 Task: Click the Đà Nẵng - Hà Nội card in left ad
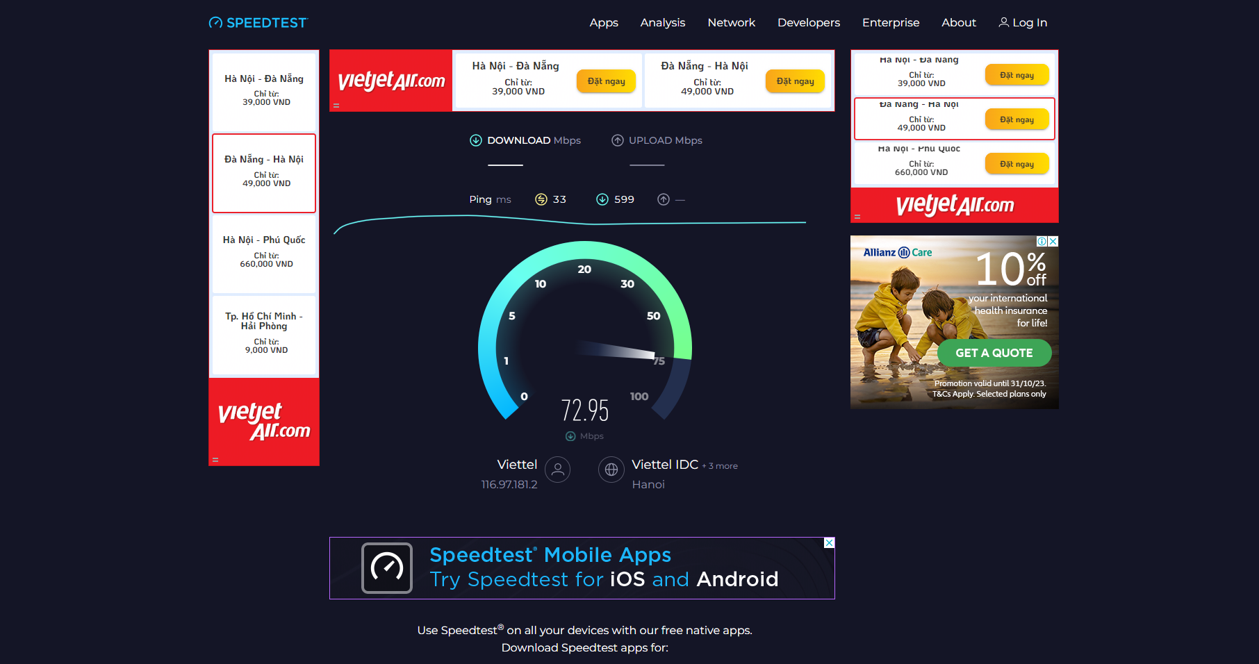(264, 173)
